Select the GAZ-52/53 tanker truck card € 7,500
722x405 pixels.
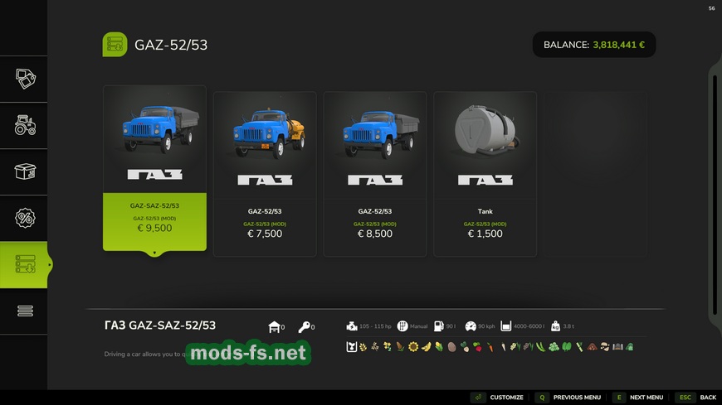point(265,174)
